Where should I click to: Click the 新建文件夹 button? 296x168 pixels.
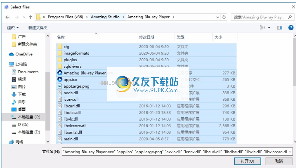[x=38, y=28]
